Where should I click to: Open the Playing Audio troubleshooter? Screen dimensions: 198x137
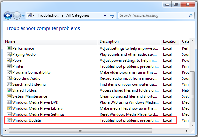coord(24,54)
